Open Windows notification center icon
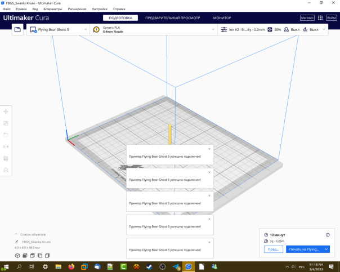The width and height of the screenshot is (340, 272). (331, 266)
